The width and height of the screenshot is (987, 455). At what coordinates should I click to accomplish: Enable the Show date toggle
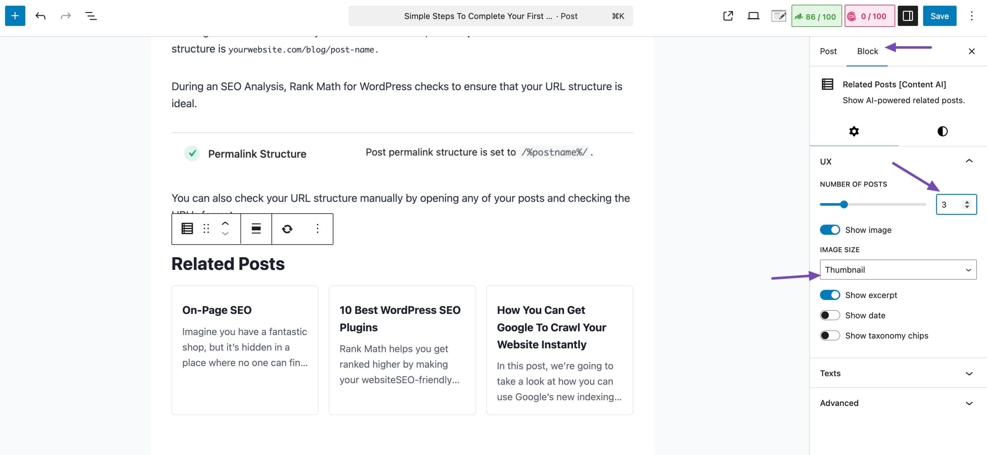pos(830,315)
